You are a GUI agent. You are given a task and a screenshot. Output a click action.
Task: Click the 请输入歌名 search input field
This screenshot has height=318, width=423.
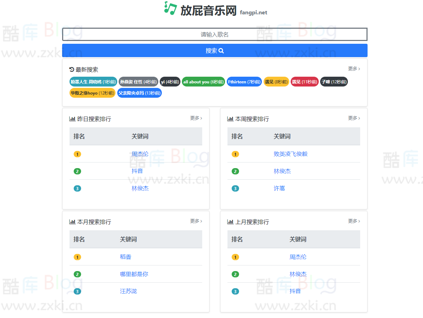pyautogui.click(x=214, y=34)
